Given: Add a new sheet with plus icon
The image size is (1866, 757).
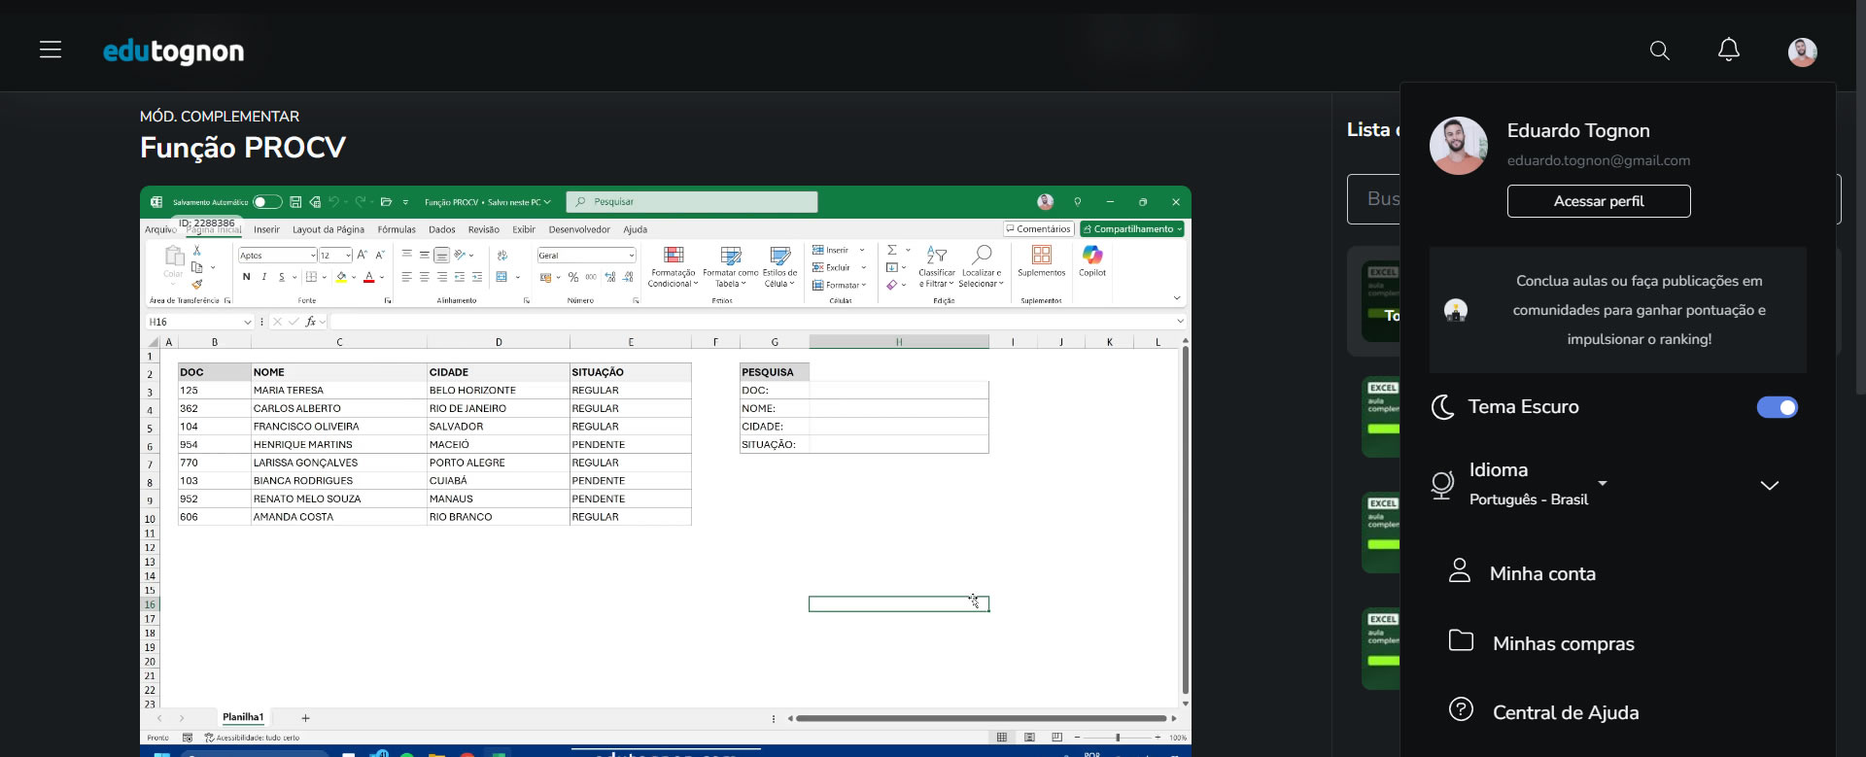Looking at the screenshot, I should pyautogui.click(x=305, y=718).
